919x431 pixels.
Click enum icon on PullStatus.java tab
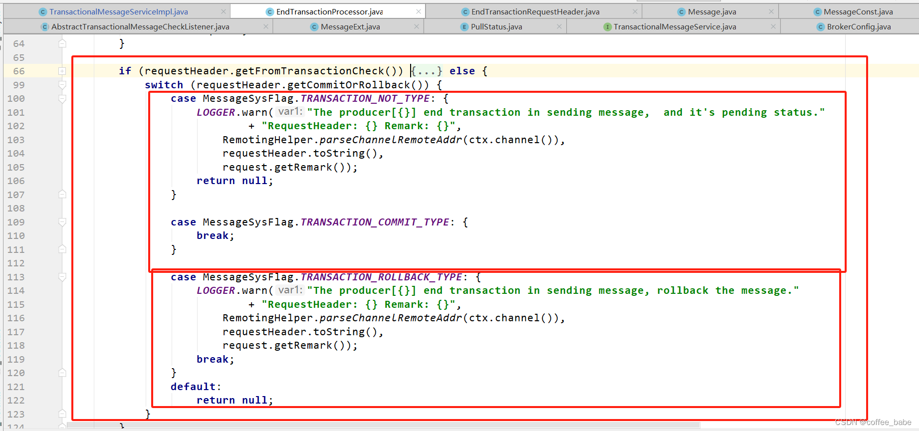point(464,27)
